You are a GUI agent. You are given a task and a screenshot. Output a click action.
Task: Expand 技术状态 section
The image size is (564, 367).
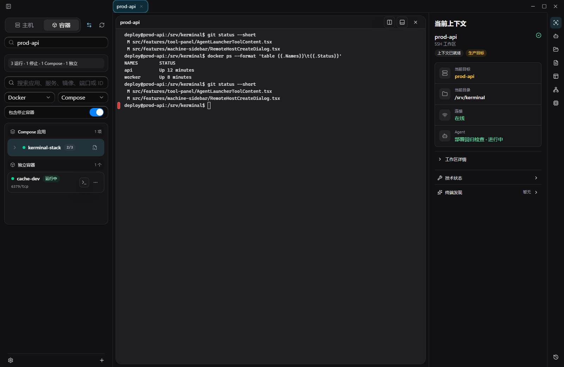click(x=488, y=178)
